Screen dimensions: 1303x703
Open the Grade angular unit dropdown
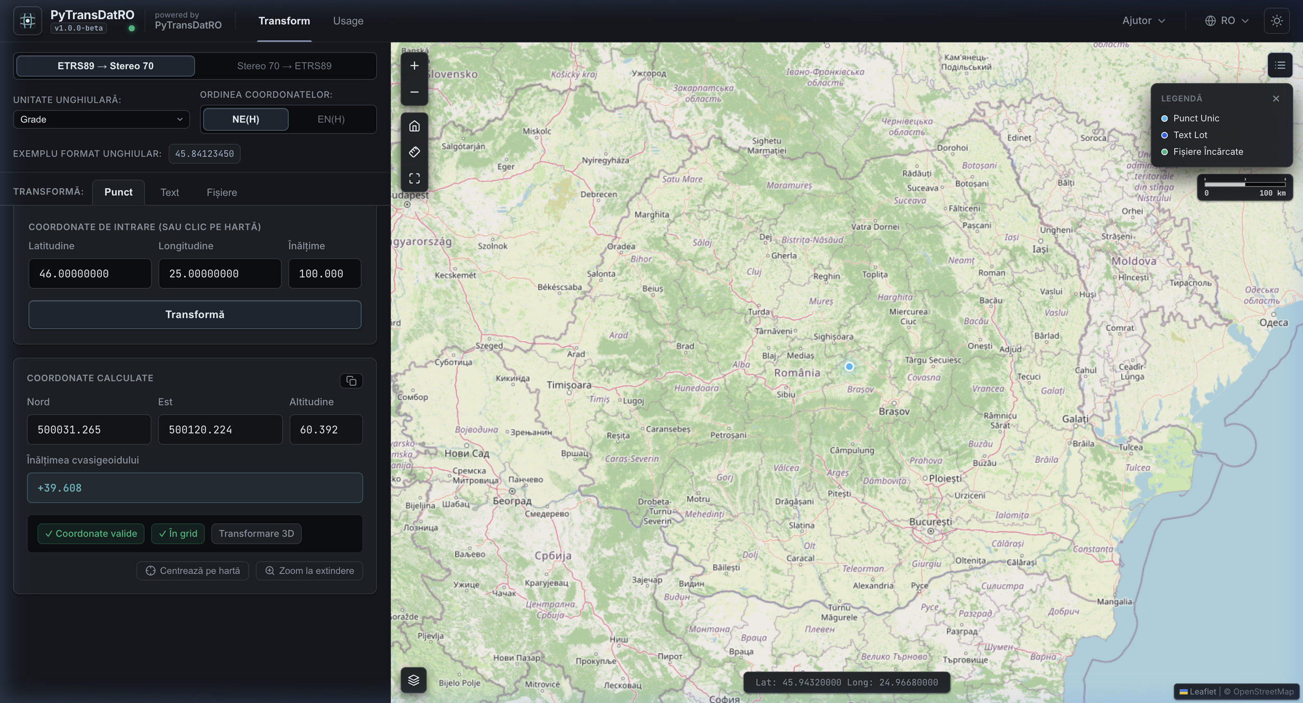click(101, 119)
